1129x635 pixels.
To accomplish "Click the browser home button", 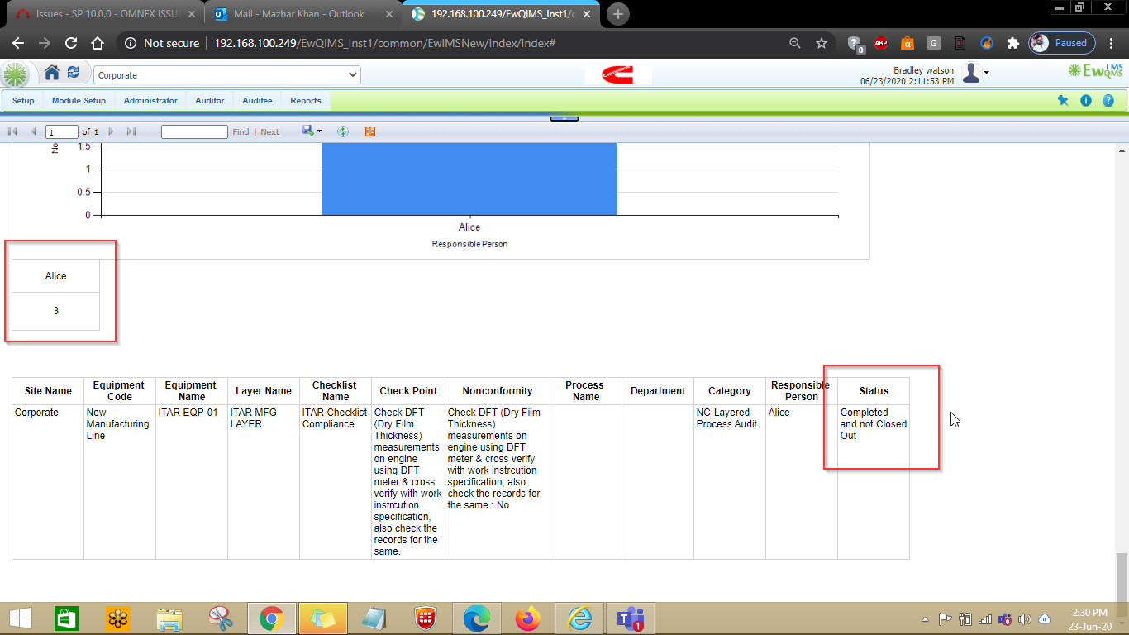I will 98,43.
